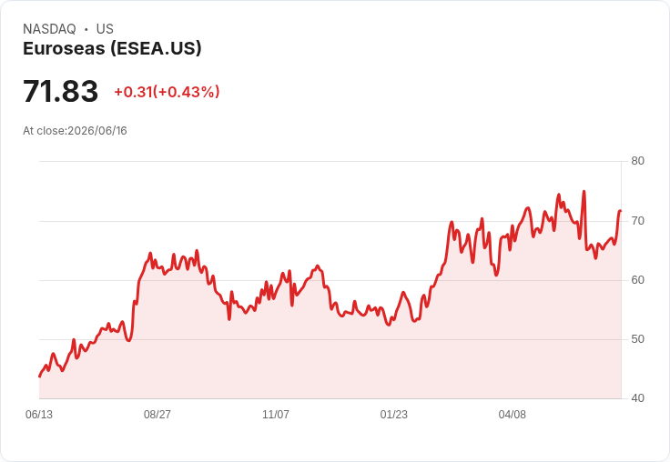The height and width of the screenshot is (462, 670).
Task: Click the 08/27 date axis label
Action: pos(157,414)
